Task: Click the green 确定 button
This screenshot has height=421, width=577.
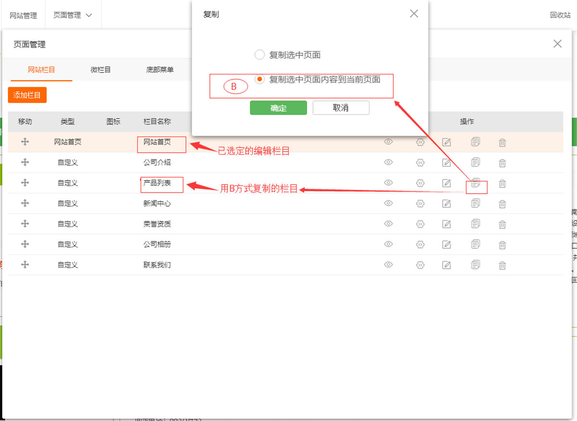Action: (278, 108)
